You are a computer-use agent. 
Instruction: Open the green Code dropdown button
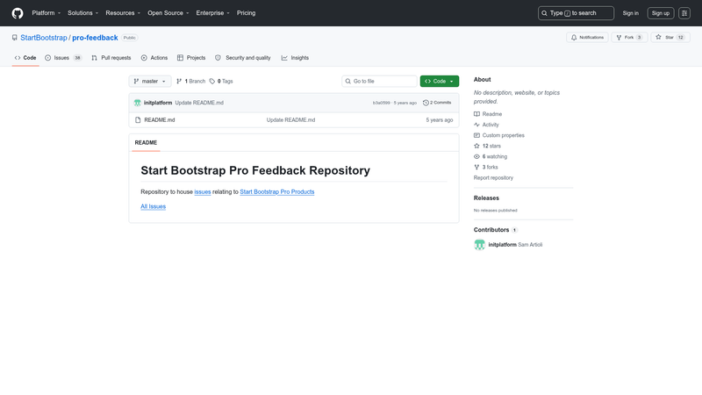(x=440, y=81)
